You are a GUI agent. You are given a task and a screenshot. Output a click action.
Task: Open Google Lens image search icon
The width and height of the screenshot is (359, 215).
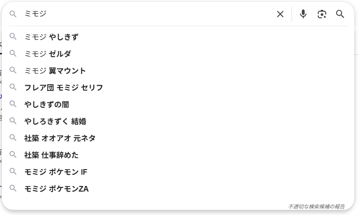[322, 14]
